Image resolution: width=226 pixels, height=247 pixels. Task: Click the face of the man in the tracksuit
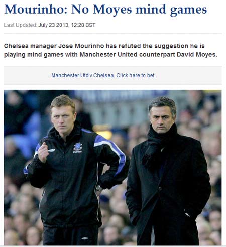pyautogui.click(x=63, y=121)
